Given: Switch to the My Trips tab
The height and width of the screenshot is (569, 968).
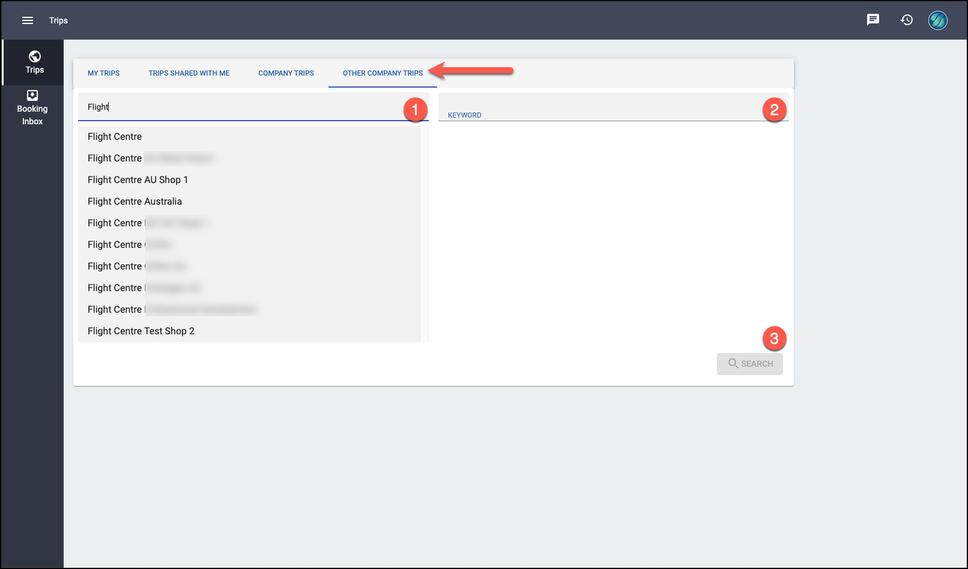Looking at the screenshot, I should coord(104,73).
